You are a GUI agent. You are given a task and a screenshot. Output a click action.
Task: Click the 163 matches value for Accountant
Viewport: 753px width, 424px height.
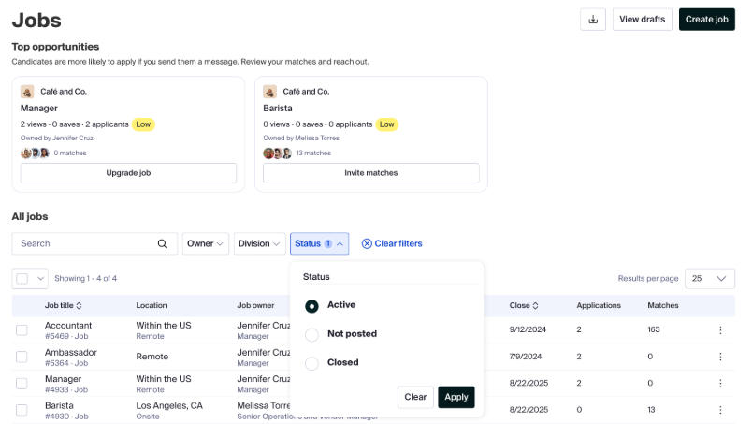pos(654,329)
